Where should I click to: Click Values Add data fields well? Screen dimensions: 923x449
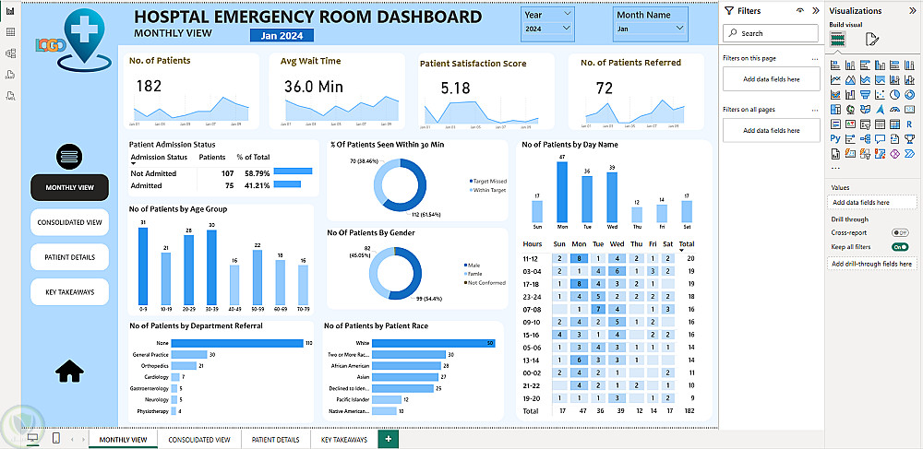tap(872, 202)
